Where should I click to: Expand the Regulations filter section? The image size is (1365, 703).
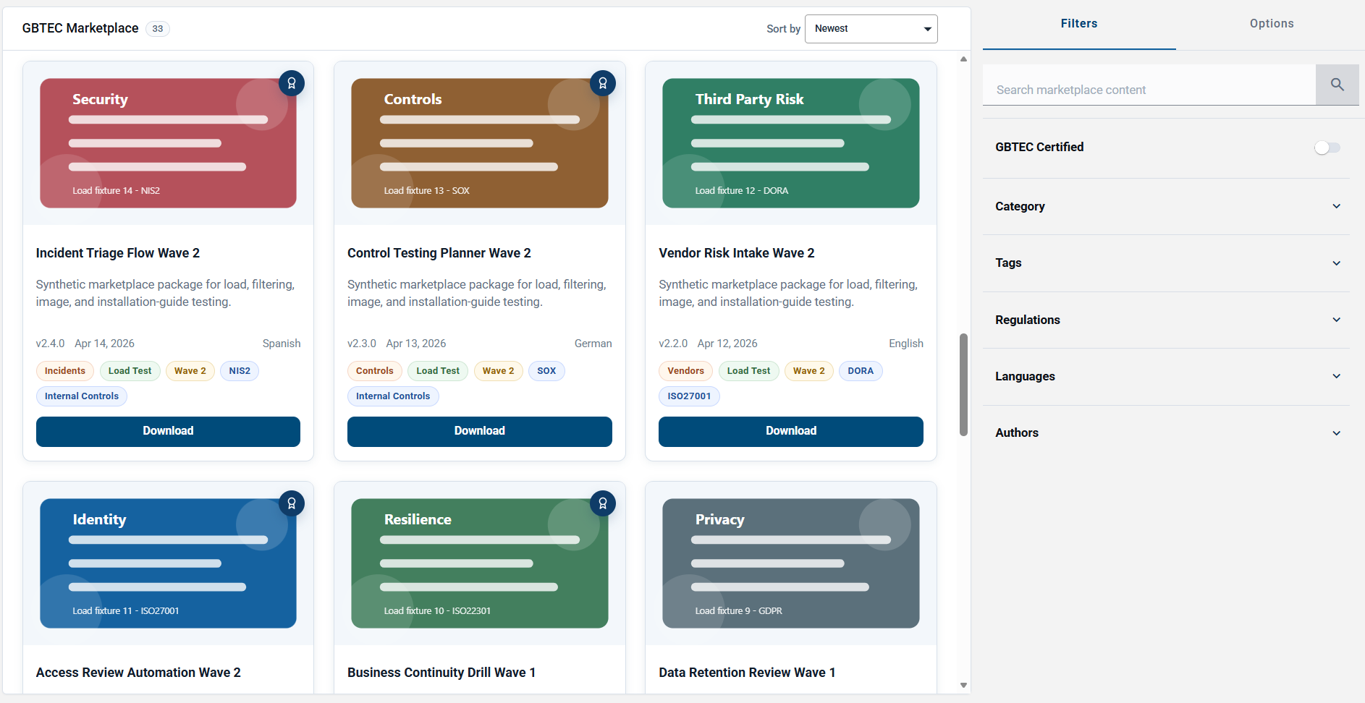point(1166,320)
